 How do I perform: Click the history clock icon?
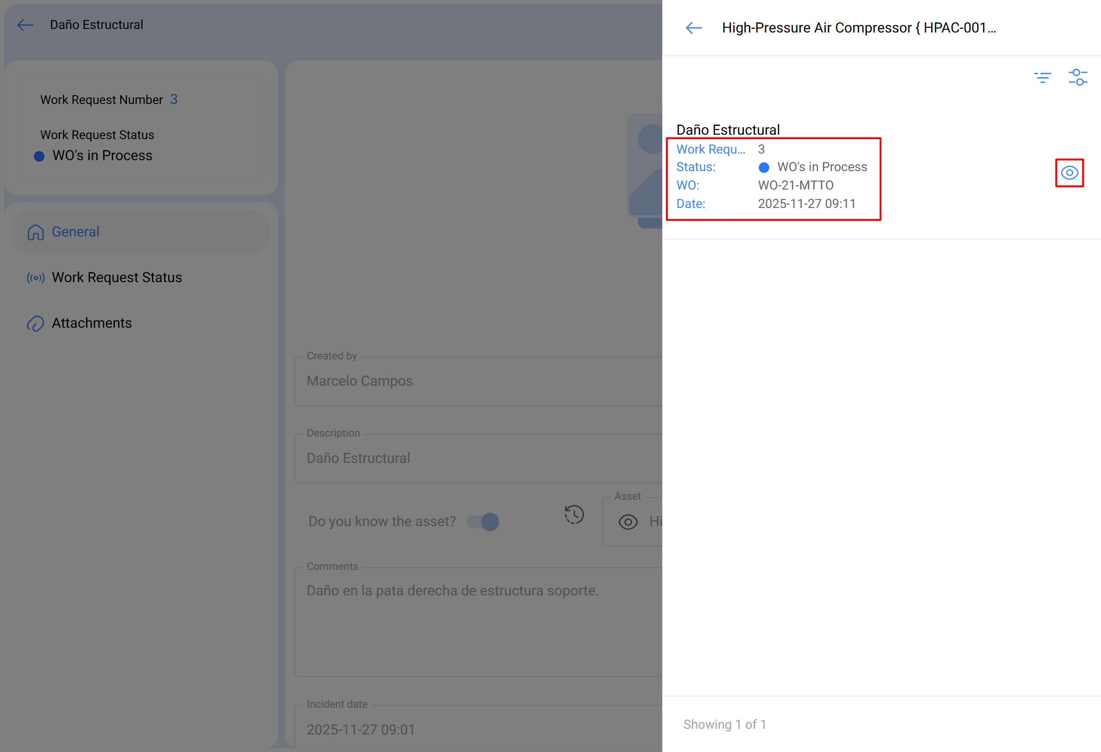click(574, 515)
